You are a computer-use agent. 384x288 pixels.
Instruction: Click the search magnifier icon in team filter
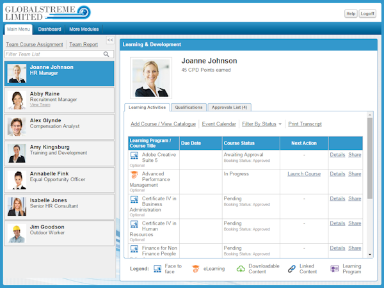coord(108,55)
